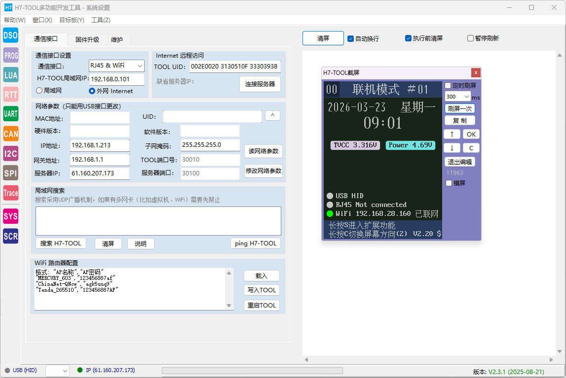566x378 pixels.
Task: Open the 目标板(Y) menu
Action: [72, 20]
